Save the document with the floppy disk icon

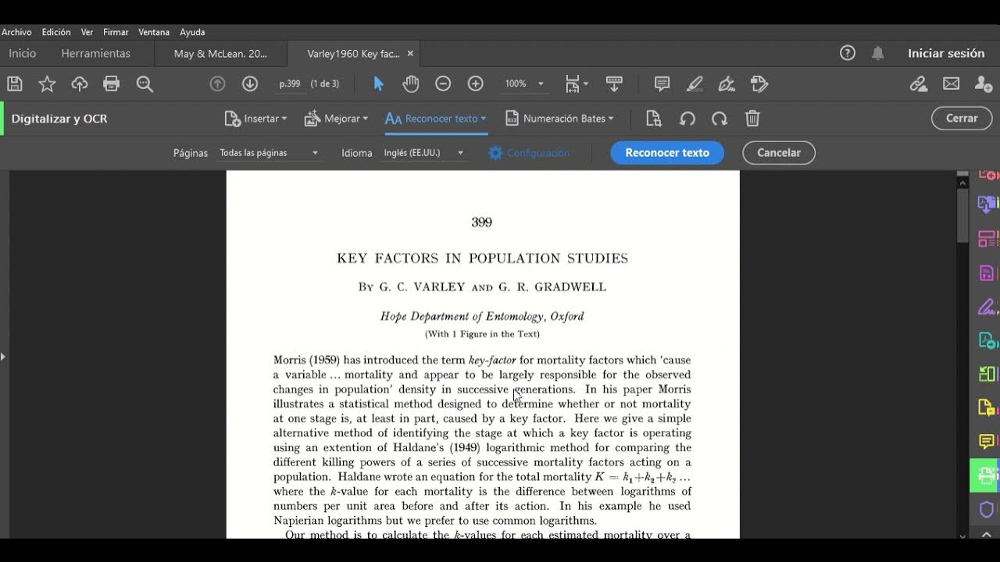pyautogui.click(x=14, y=84)
